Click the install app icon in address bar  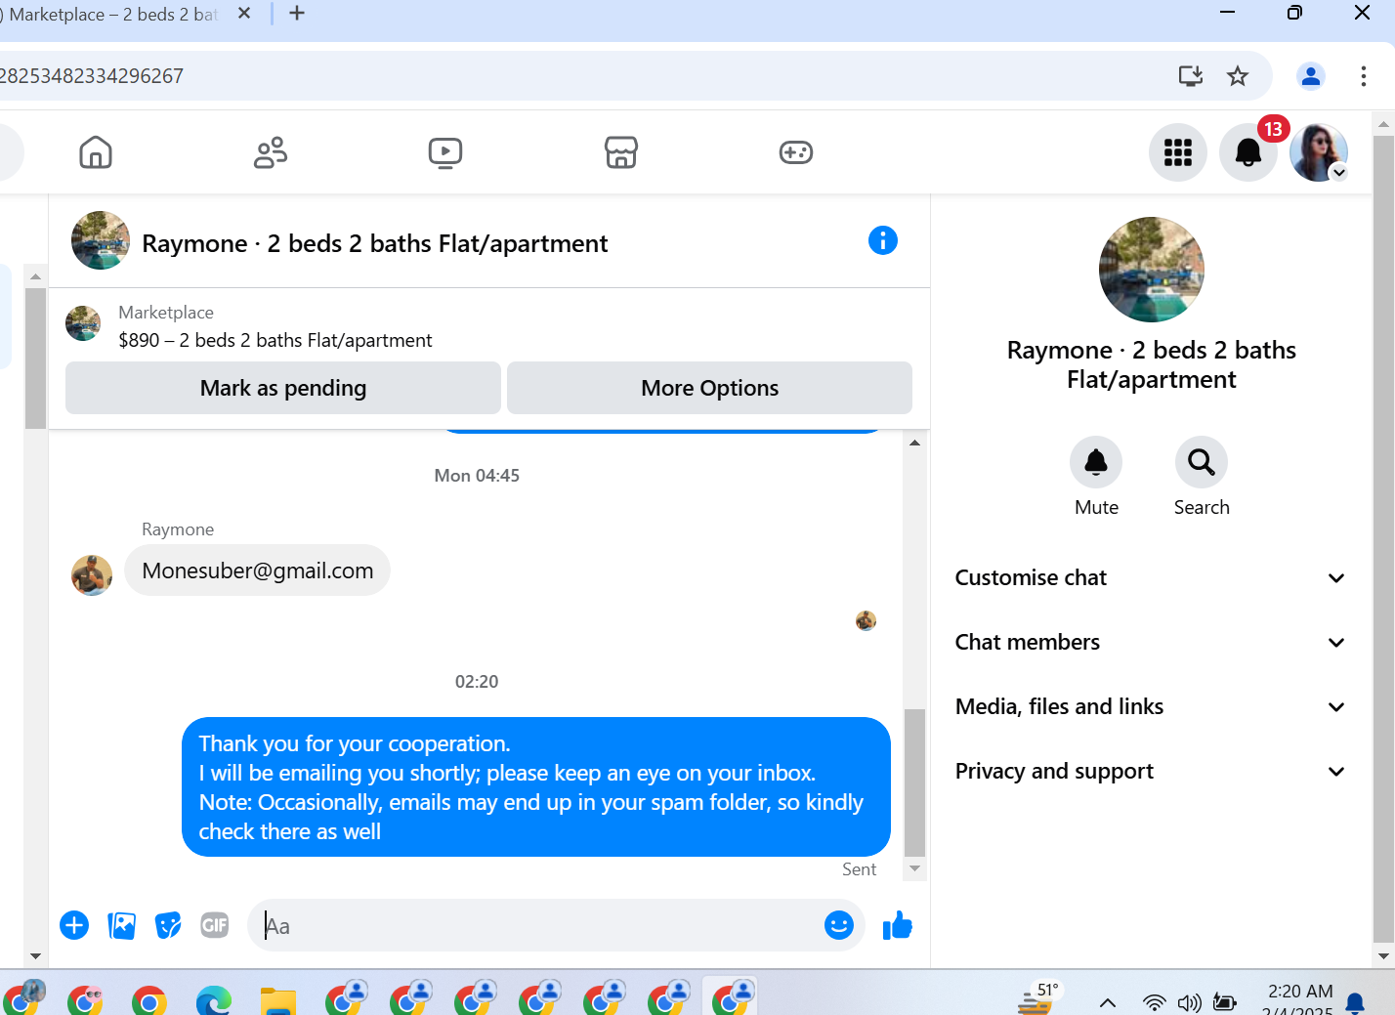[1191, 76]
